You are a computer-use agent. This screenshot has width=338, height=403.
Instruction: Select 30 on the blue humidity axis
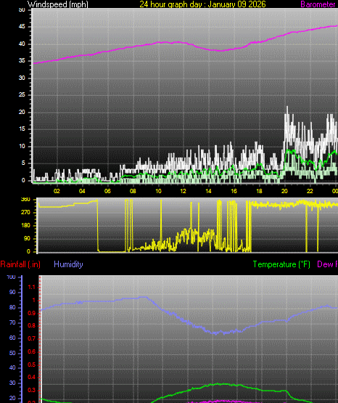click(12, 383)
